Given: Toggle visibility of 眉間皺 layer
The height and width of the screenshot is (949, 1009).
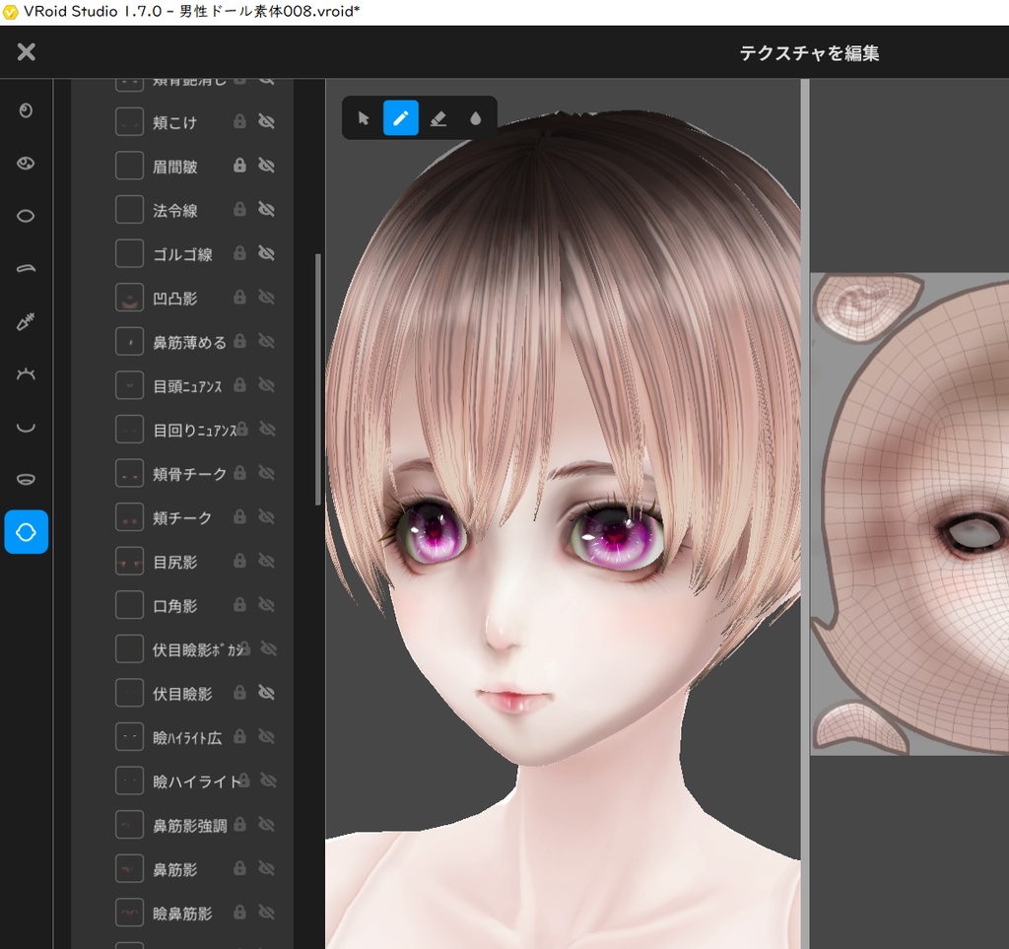Looking at the screenshot, I should pos(266,166).
